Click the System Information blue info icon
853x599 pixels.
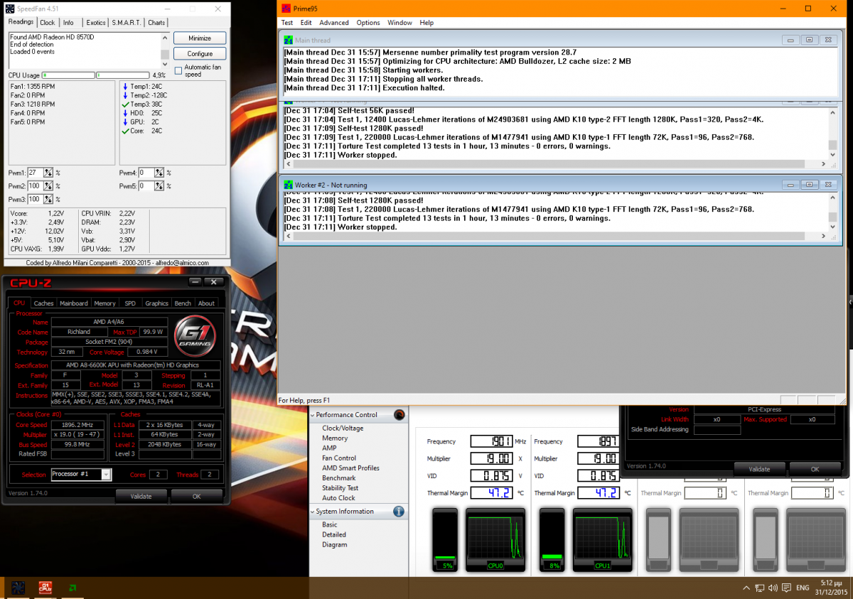[x=399, y=512]
